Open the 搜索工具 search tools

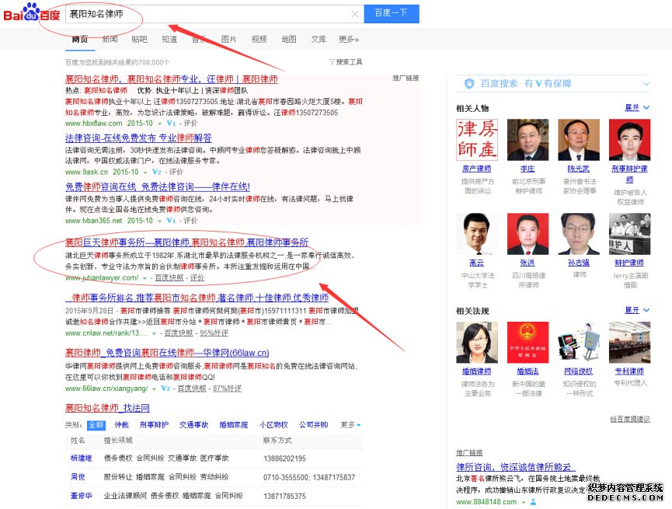point(350,62)
